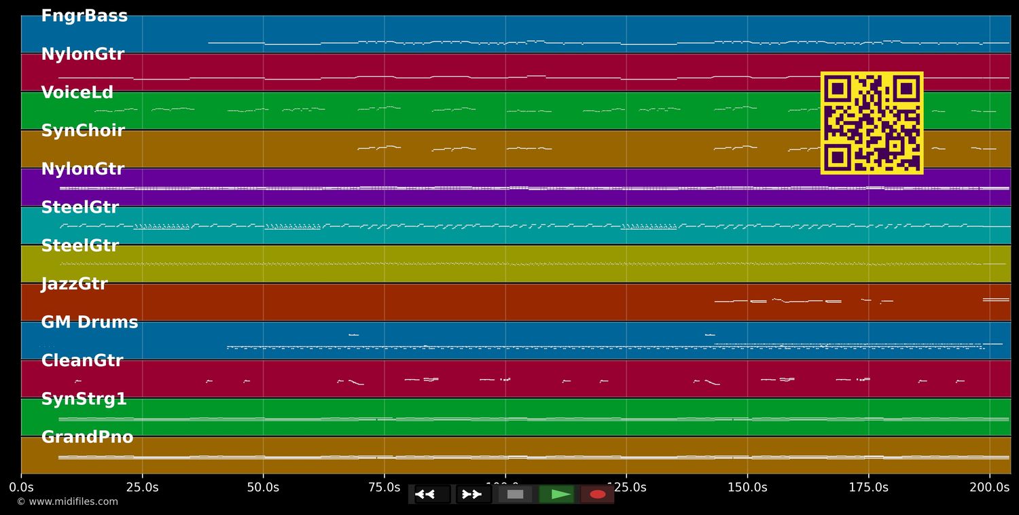Stop playback with the gray square button
Screen dimensions: 1019x515
(515, 495)
